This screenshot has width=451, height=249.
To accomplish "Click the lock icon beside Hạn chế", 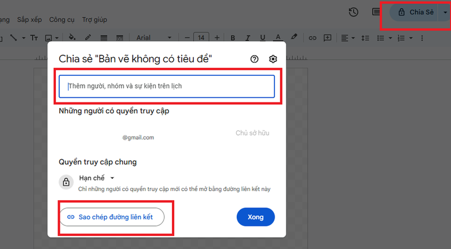I will pos(66,182).
